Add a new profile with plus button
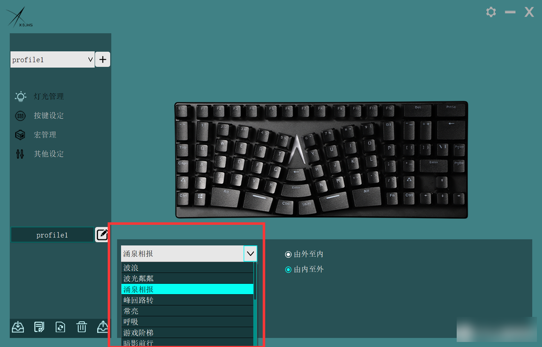Image resolution: width=542 pixels, height=347 pixels. click(x=103, y=59)
